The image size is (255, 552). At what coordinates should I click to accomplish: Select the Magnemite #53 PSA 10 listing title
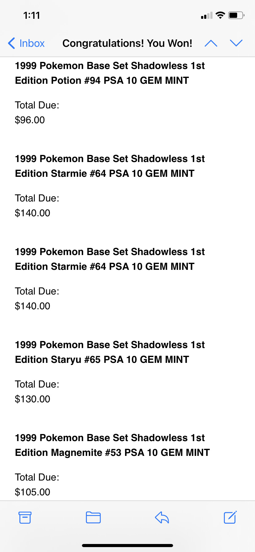click(112, 445)
